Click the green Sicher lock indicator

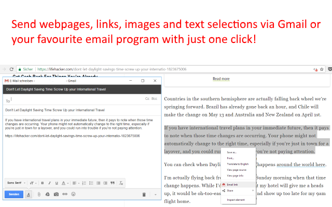(x=25, y=69)
